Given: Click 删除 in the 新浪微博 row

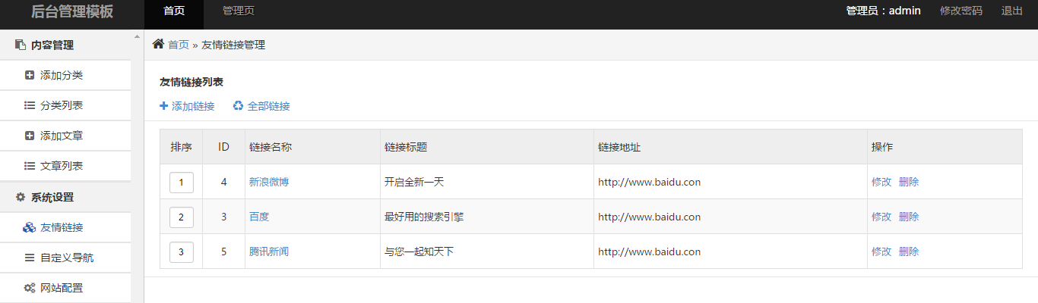Looking at the screenshot, I should 909,182.
